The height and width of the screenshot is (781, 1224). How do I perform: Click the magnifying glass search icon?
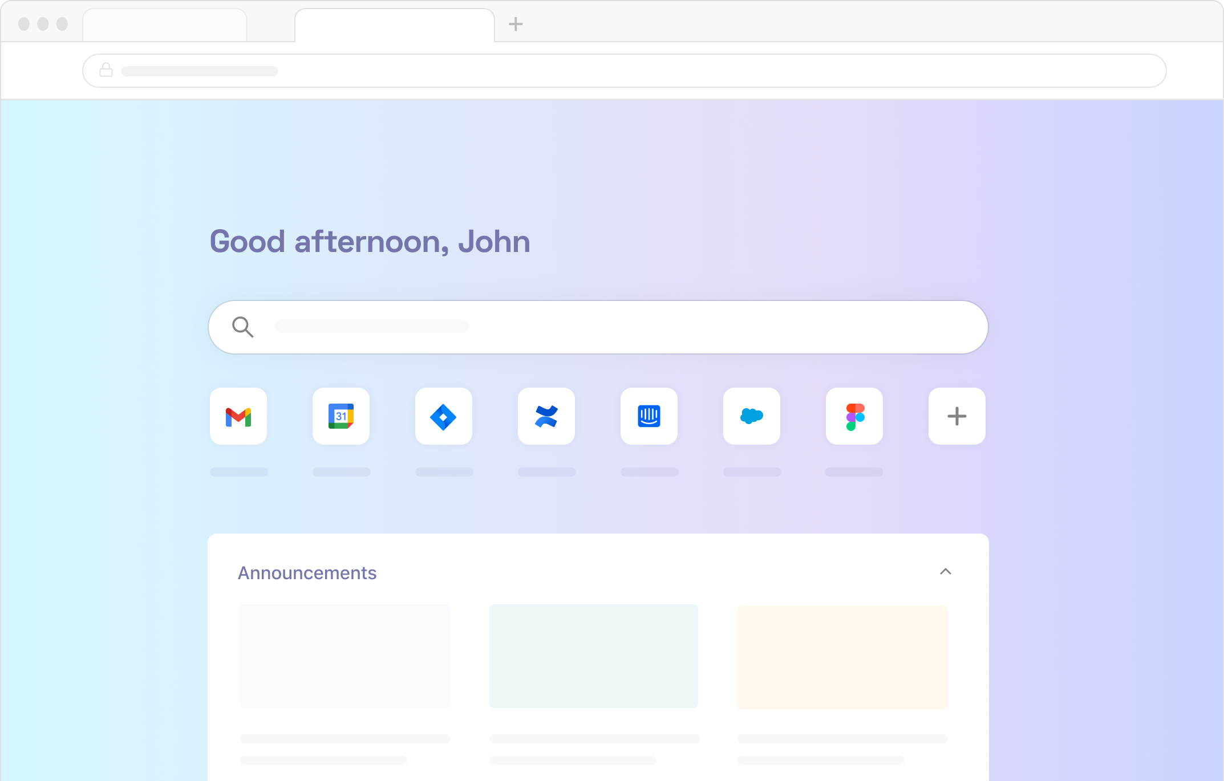click(x=243, y=327)
